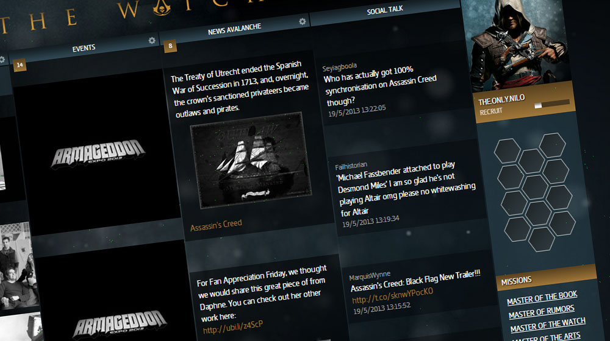
Task: Click the Events count badge showing 14
Action: tap(20, 65)
